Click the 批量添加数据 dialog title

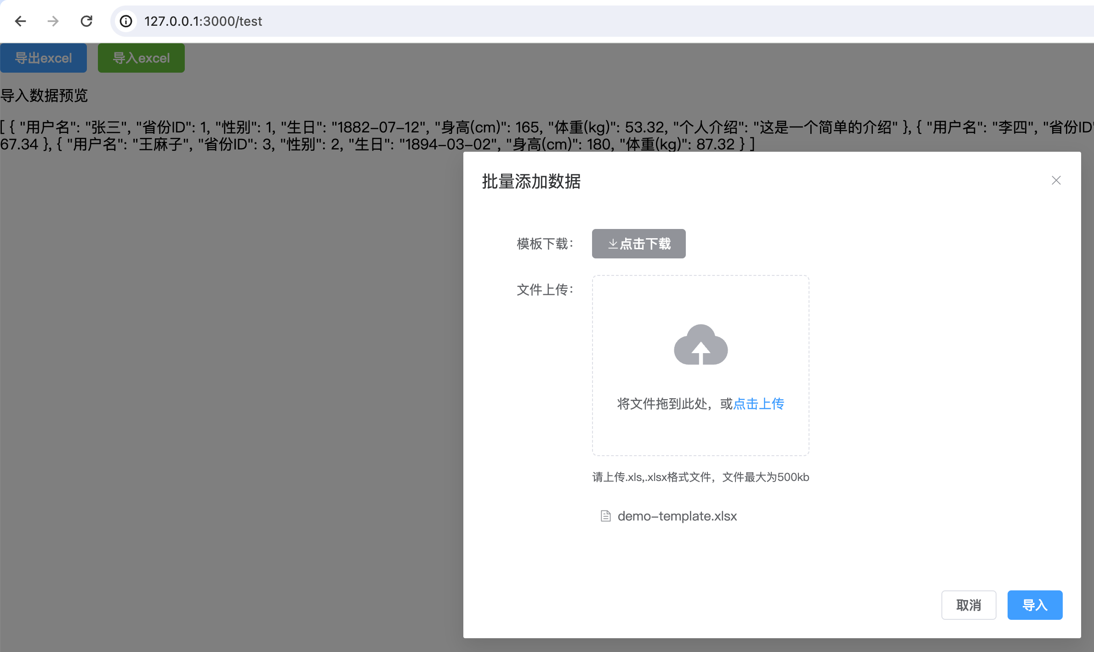(x=531, y=182)
